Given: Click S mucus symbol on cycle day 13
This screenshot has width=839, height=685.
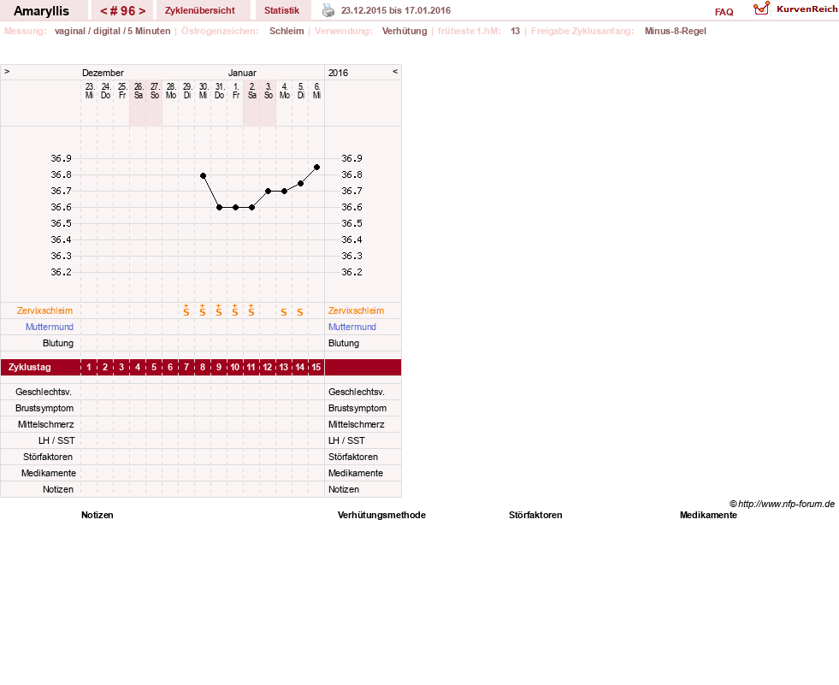Looking at the screenshot, I should (x=284, y=312).
